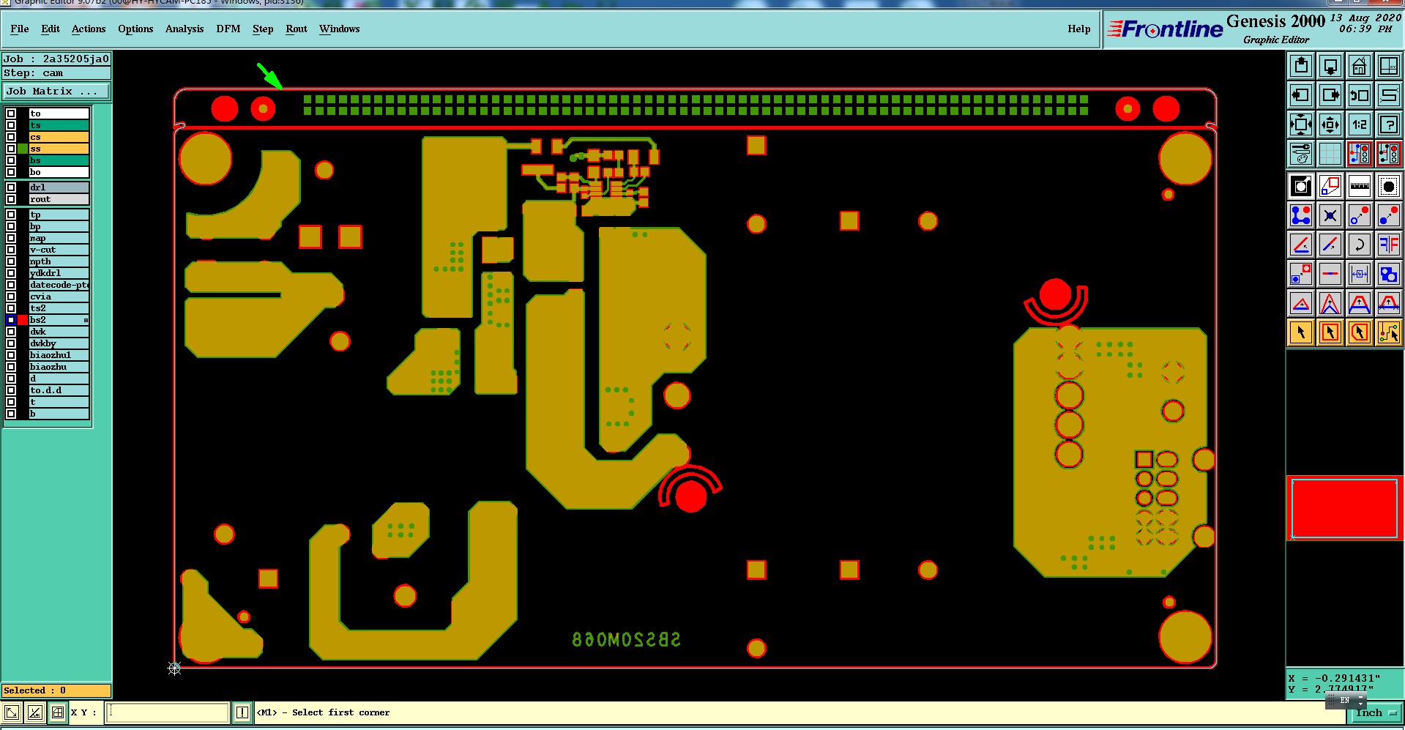Click the grid display icon

click(1330, 154)
